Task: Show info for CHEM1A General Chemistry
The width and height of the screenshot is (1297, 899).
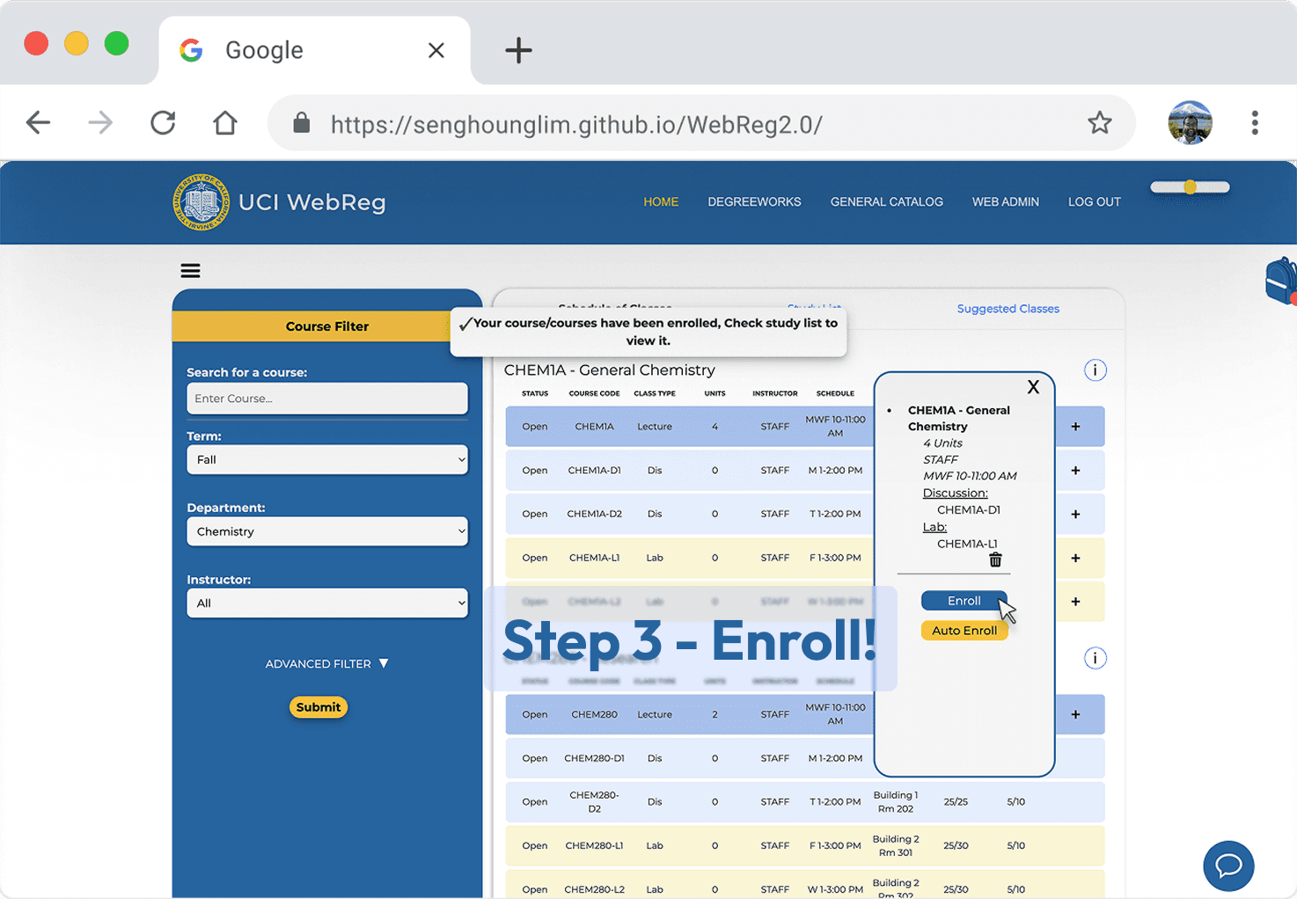Action: (1095, 370)
